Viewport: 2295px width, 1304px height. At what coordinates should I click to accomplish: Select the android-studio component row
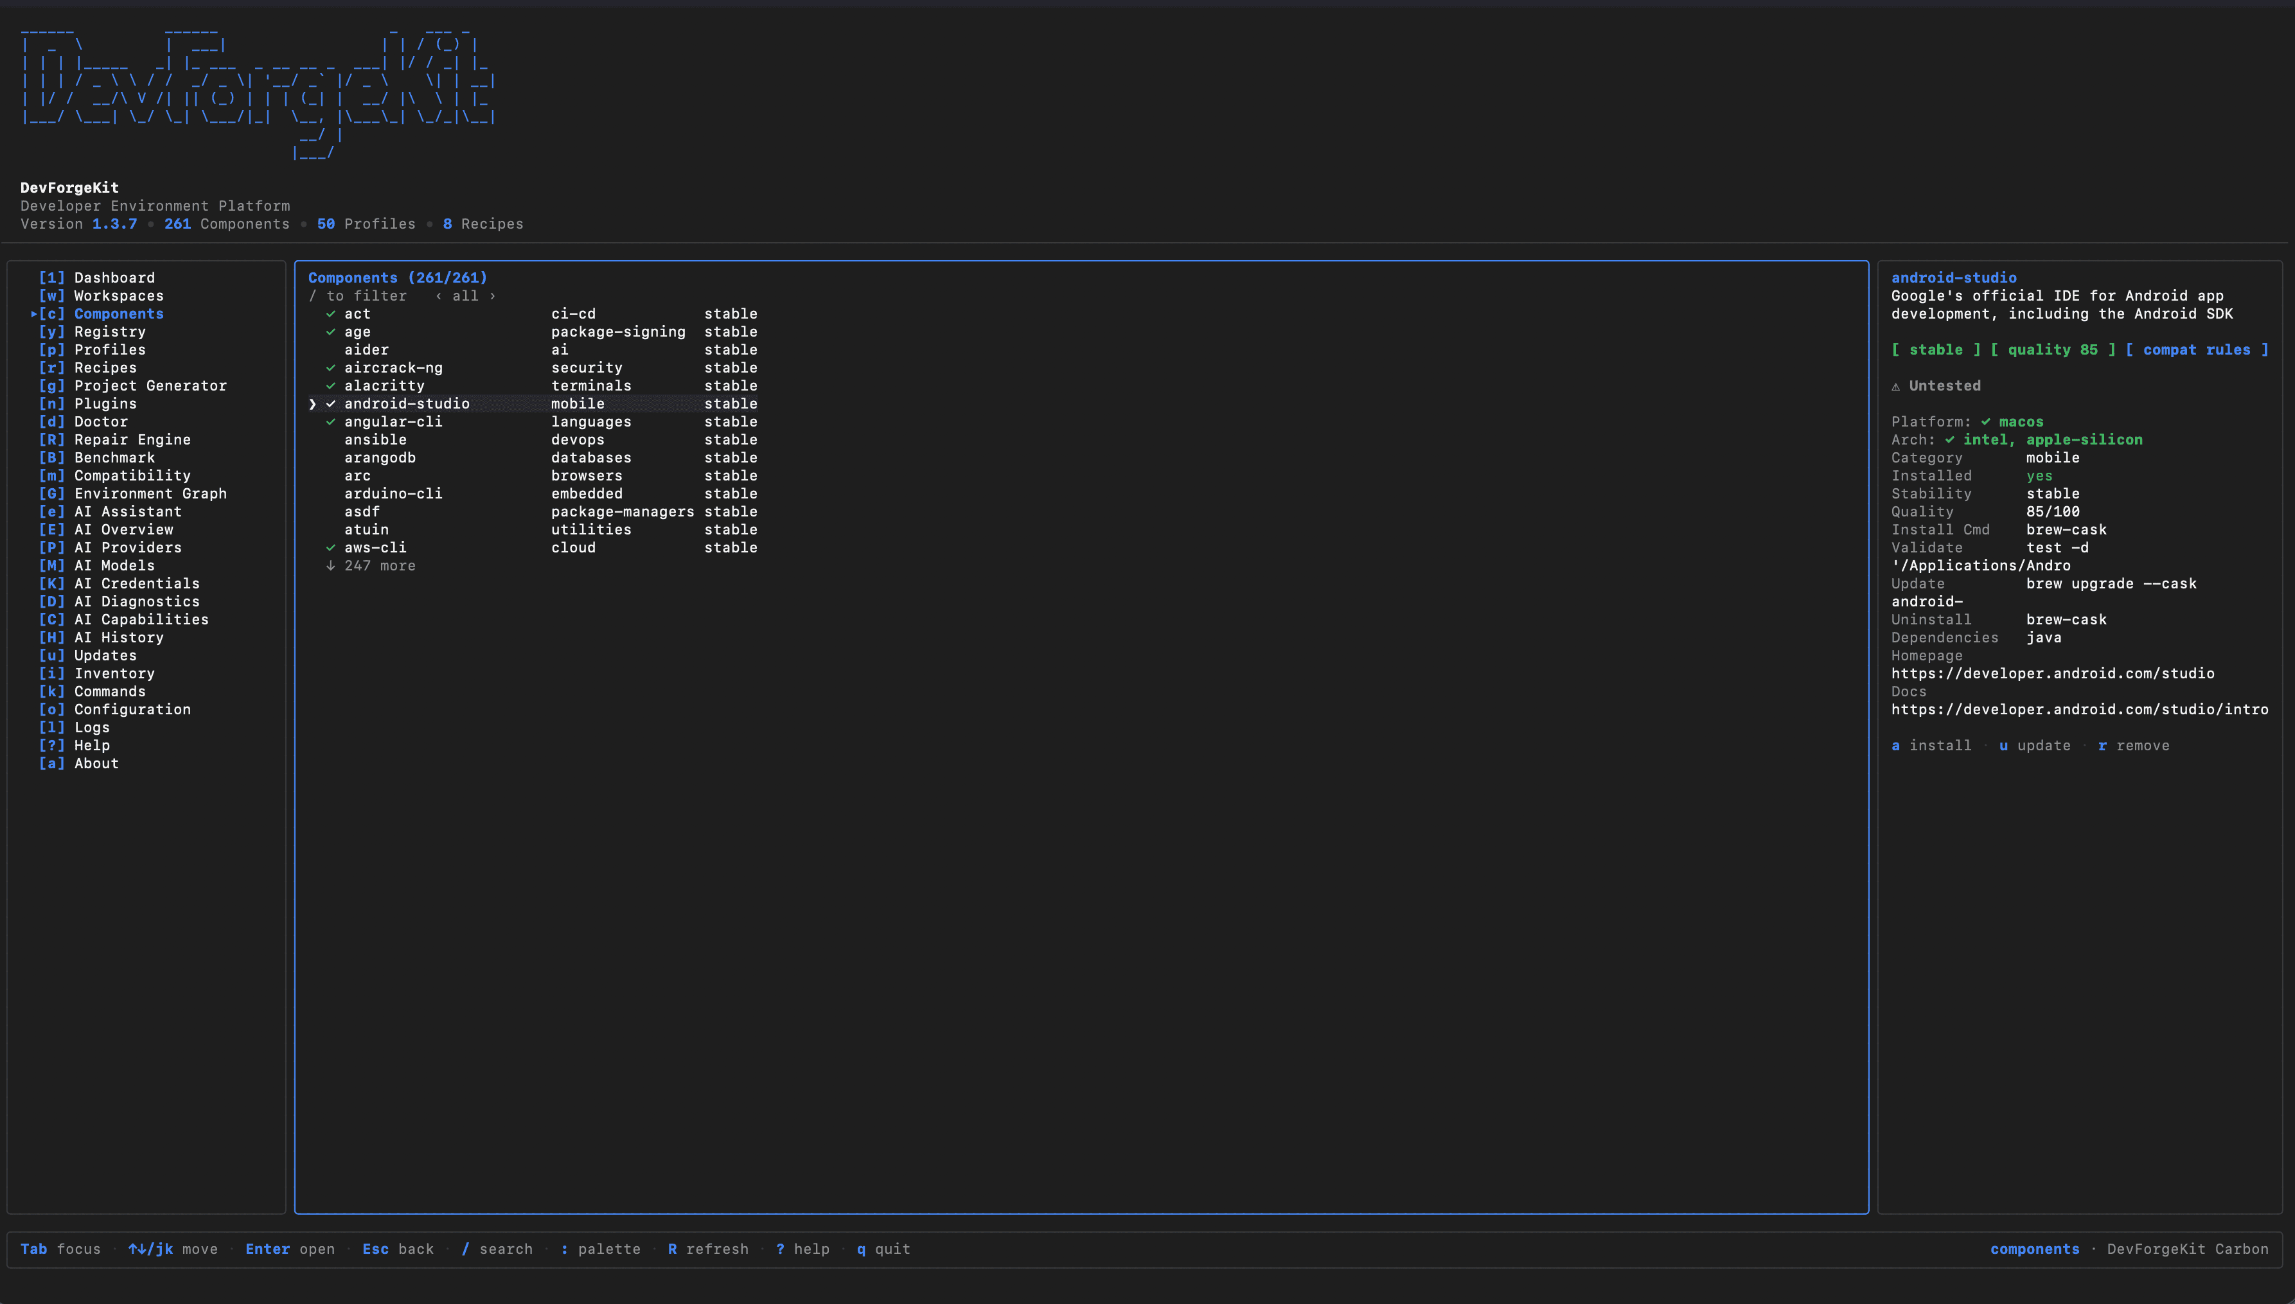[534, 403]
